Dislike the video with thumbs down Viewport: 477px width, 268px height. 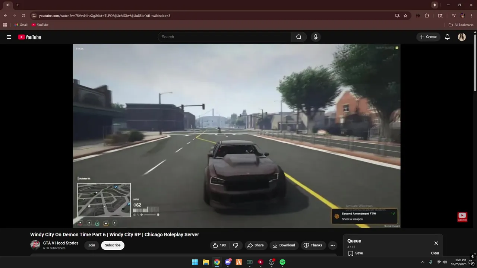click(236, 245)
